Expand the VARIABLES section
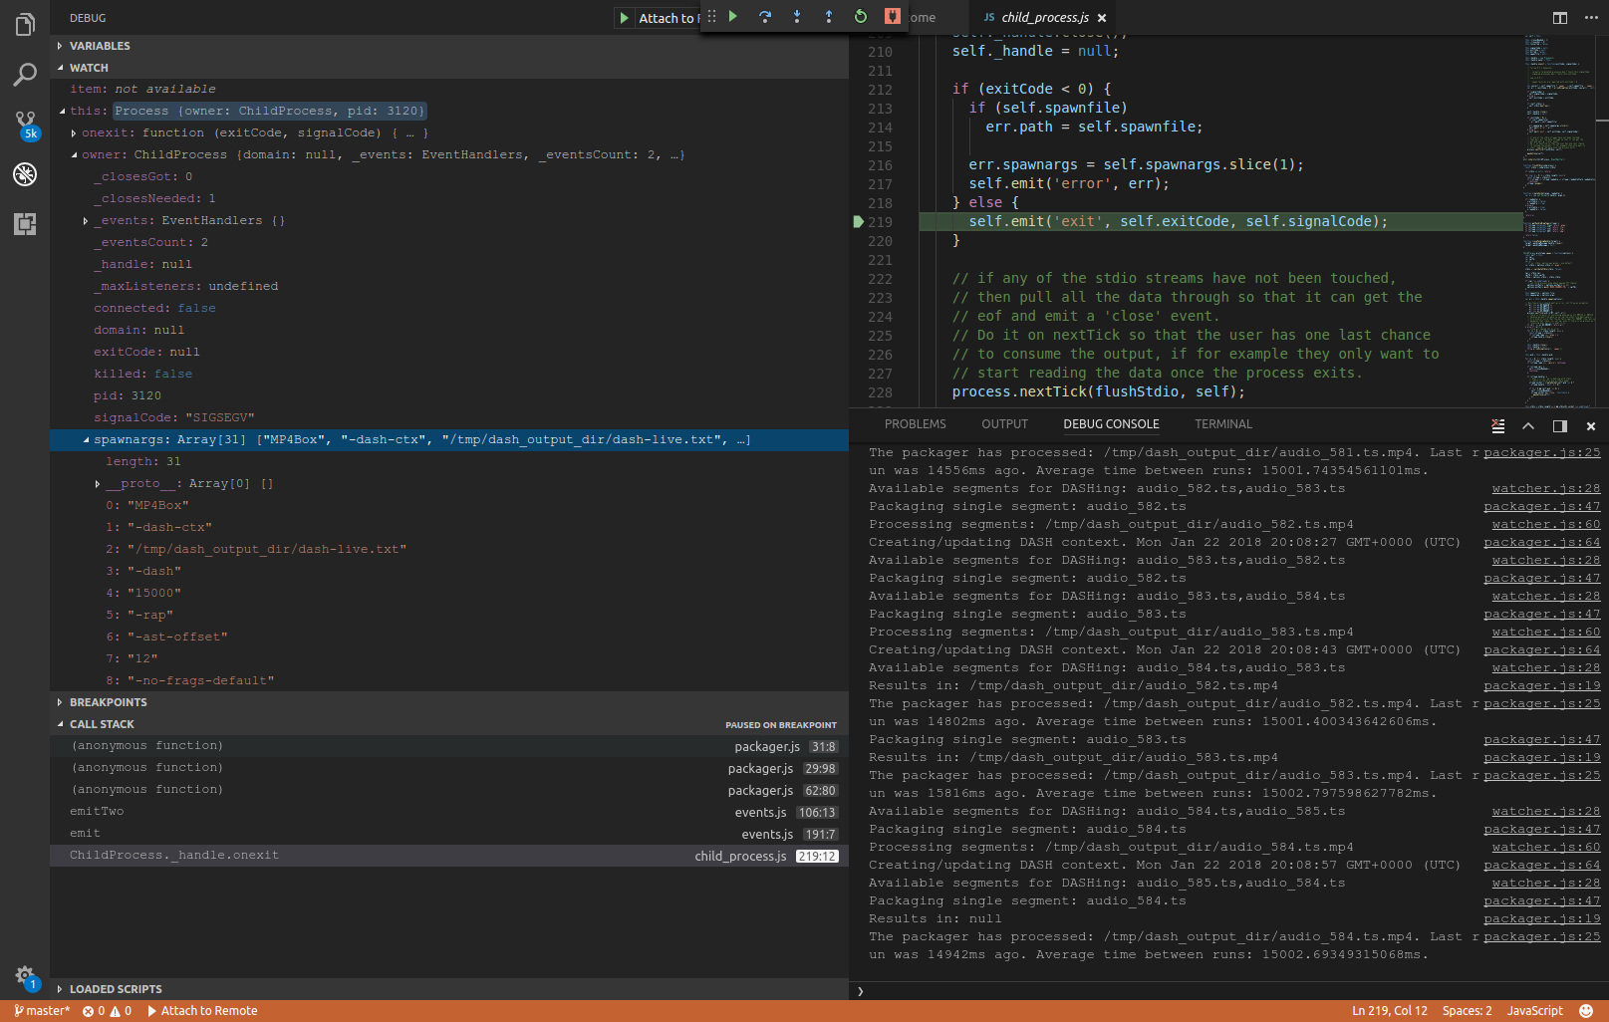1609x1022 pixels. [100, 46]
